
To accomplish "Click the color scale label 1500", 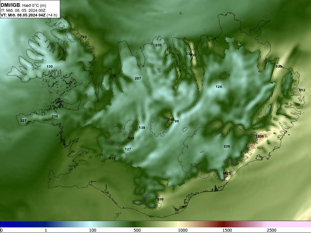I will point(227,230).
